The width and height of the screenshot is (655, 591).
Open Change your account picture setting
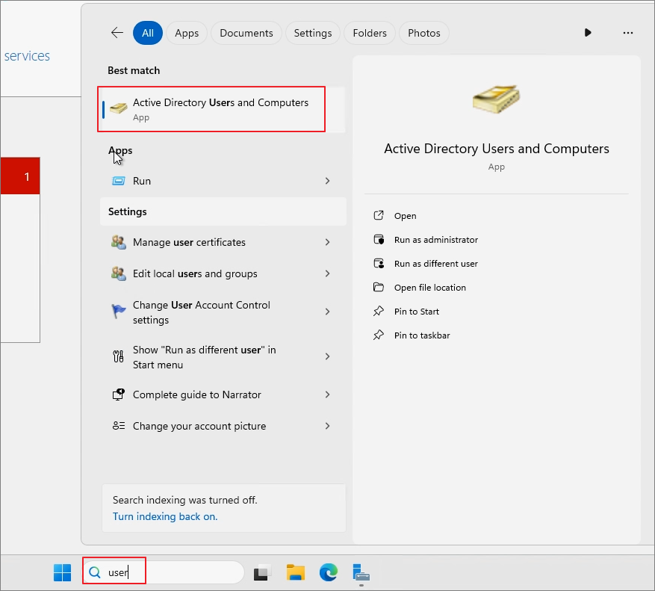tap(223, 427)
